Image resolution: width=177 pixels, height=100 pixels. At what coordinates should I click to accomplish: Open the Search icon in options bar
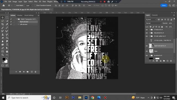[170, 6]
